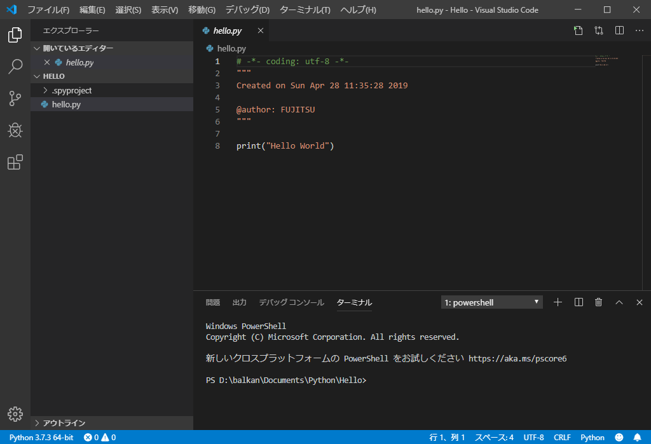Open more editor actions via ellipsis icon

click(639, 30)
